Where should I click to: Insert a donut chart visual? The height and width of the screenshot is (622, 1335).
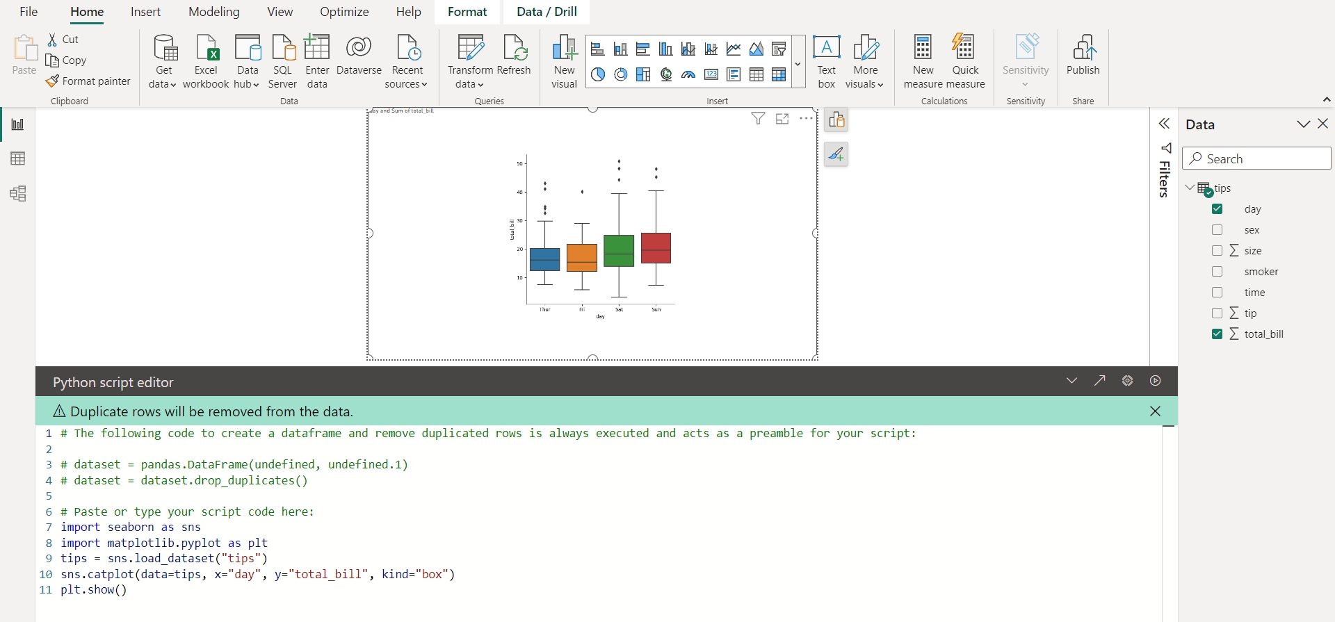point(620,74)
